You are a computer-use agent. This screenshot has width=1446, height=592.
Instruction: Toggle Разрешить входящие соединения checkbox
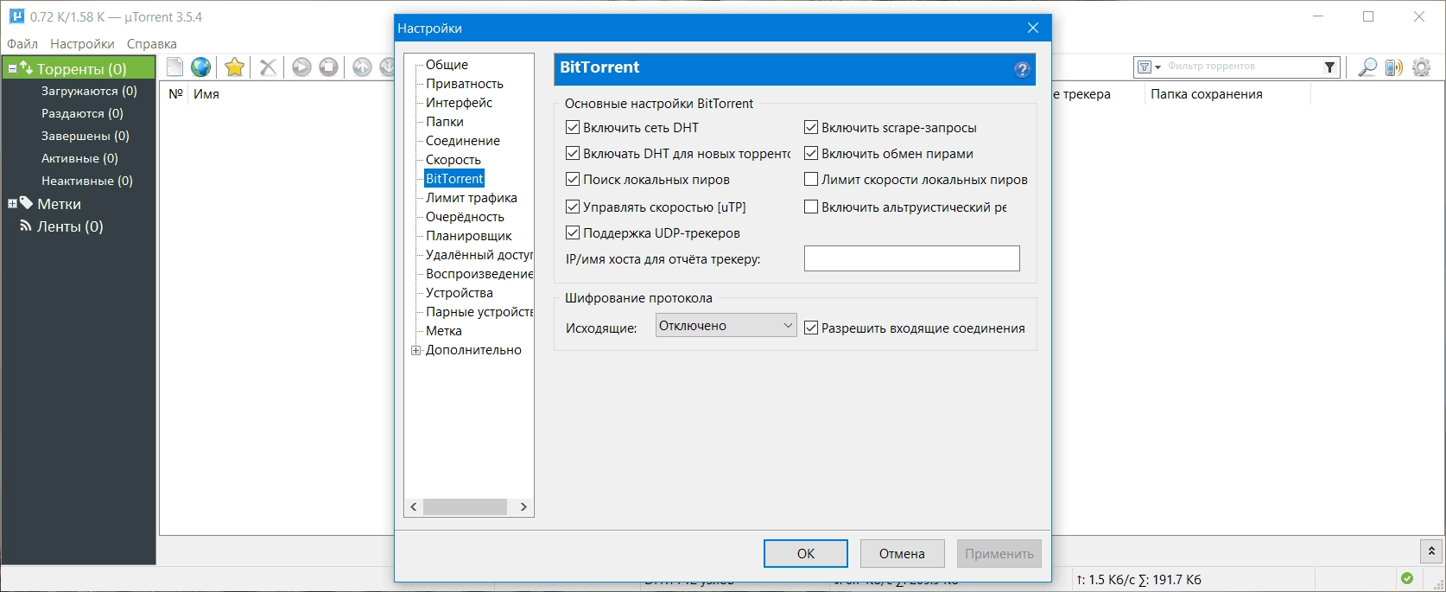pos(811,328)
